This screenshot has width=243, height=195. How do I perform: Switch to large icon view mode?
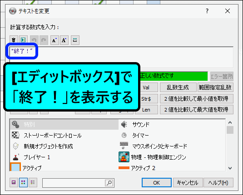(x=14, y=182)
